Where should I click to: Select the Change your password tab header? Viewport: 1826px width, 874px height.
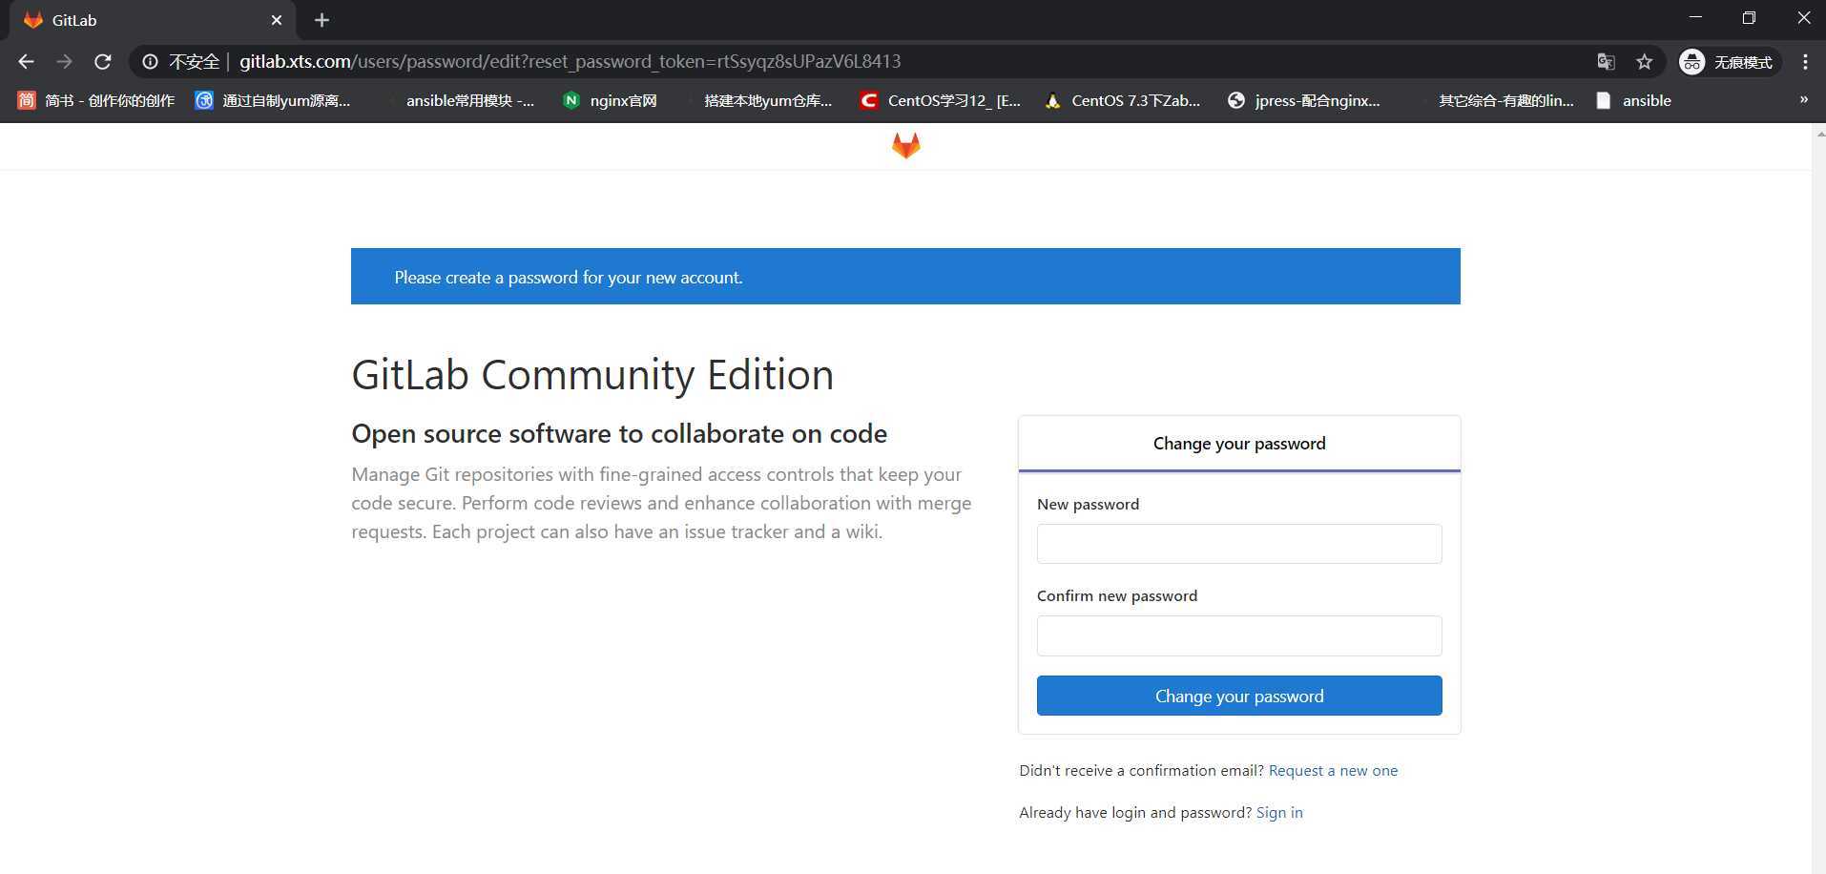tap(1239, 444)
